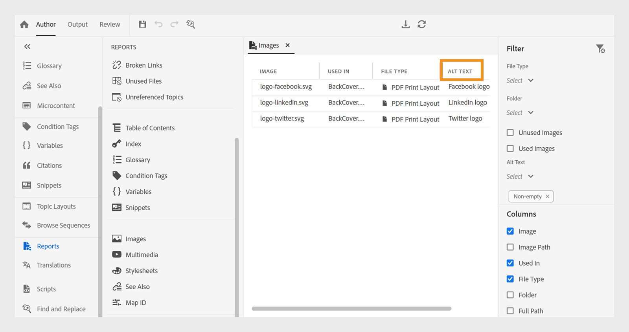The width and height of the screenshot is (629, 332).
Task: Remove the Non-empty filter chip
Action: pyautogui.click(x=547, y=196)
